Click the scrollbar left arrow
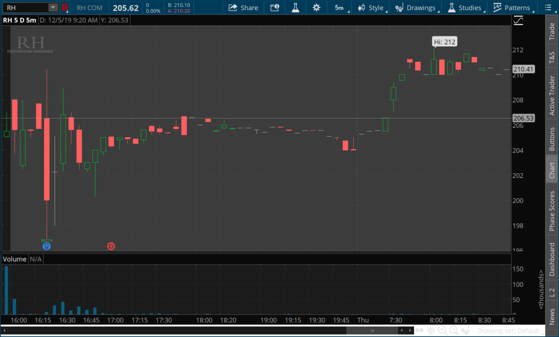 [x=4, y=330]
